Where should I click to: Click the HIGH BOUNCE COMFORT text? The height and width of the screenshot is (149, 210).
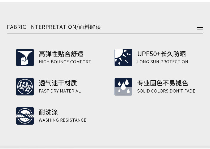tap(65, 62)
